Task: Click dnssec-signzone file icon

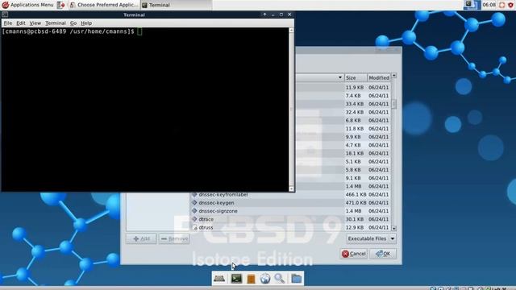Action: (194, 211)
